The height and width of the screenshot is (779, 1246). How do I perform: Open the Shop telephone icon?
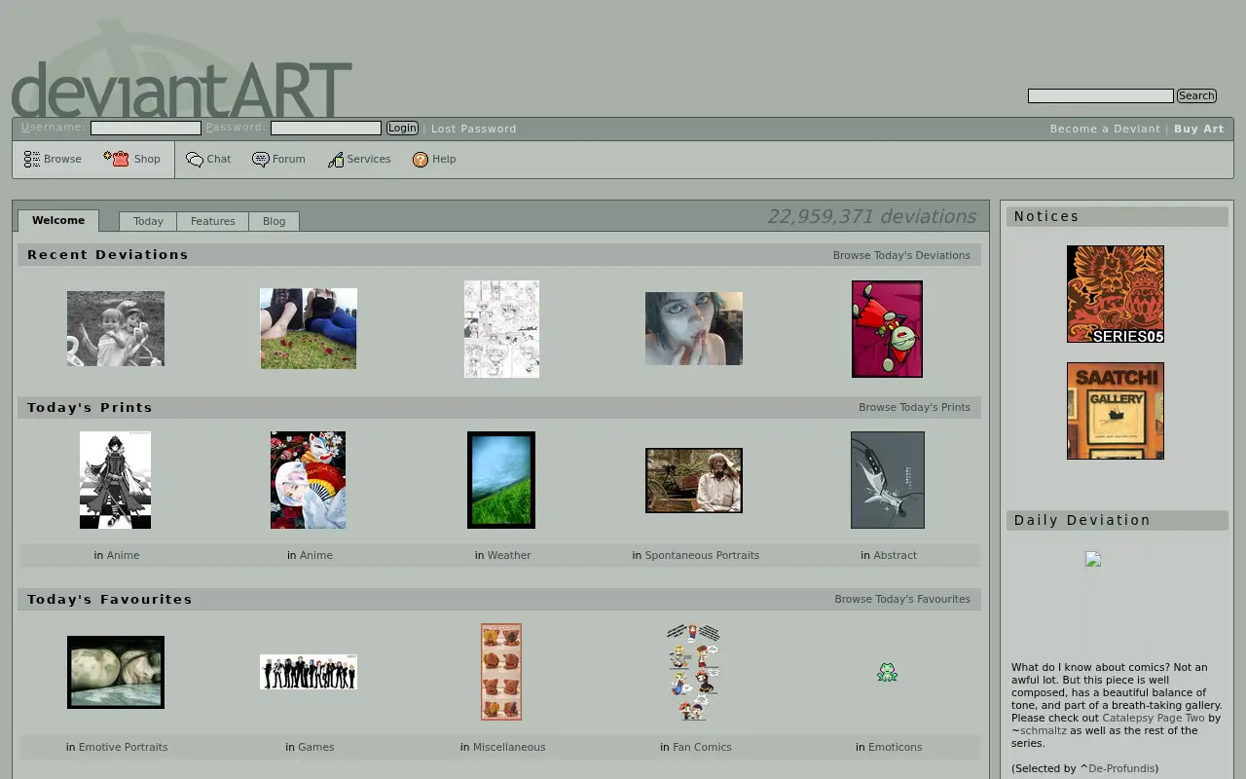(x=117, y=159)
